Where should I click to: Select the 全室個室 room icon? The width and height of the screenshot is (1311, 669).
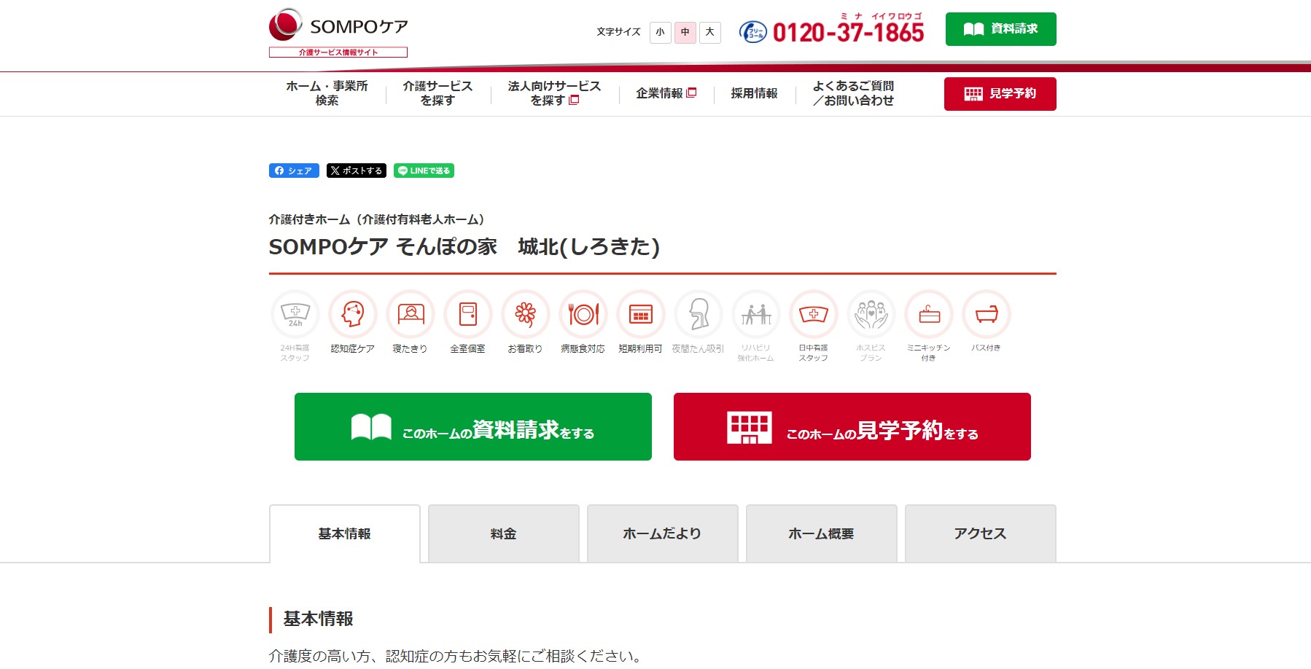[468, 316]
